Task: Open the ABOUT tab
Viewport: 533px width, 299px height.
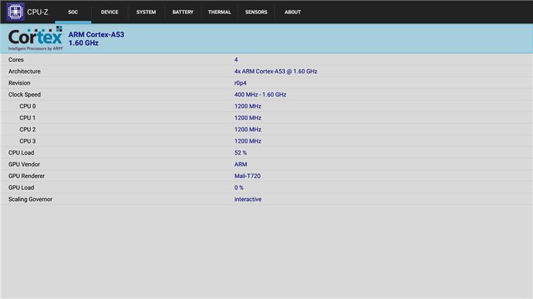Action: (292, 12)
